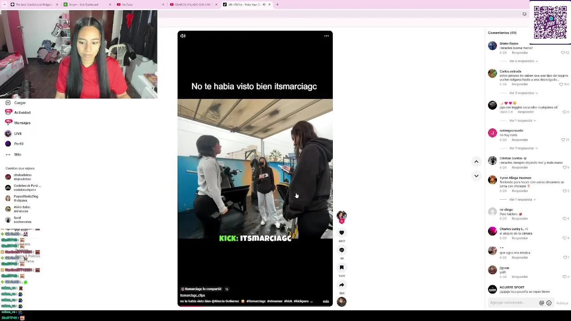Open followed account shakadotoo
This screenshot has width=571, height=321.
click(x=19, y=177)
